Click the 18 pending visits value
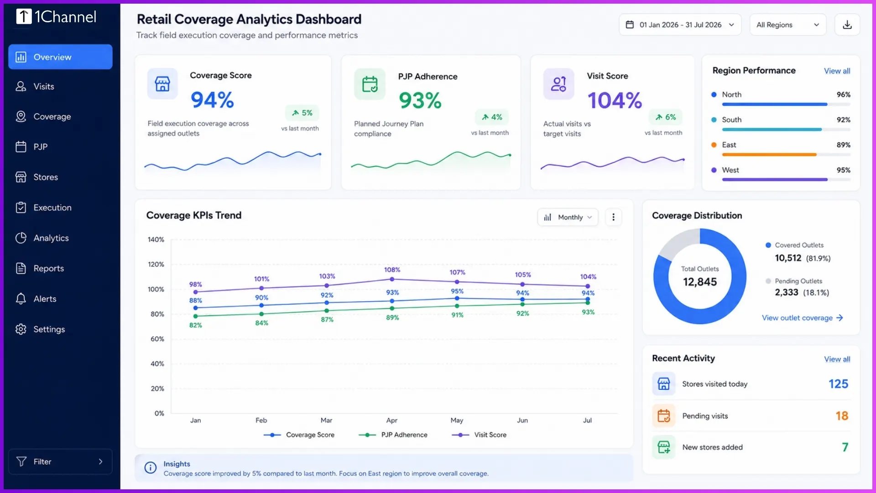876x493 pixels. 842,416
